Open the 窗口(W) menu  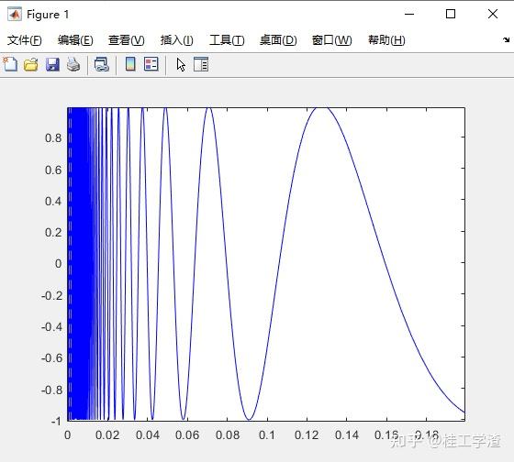[x=332, y=40]
